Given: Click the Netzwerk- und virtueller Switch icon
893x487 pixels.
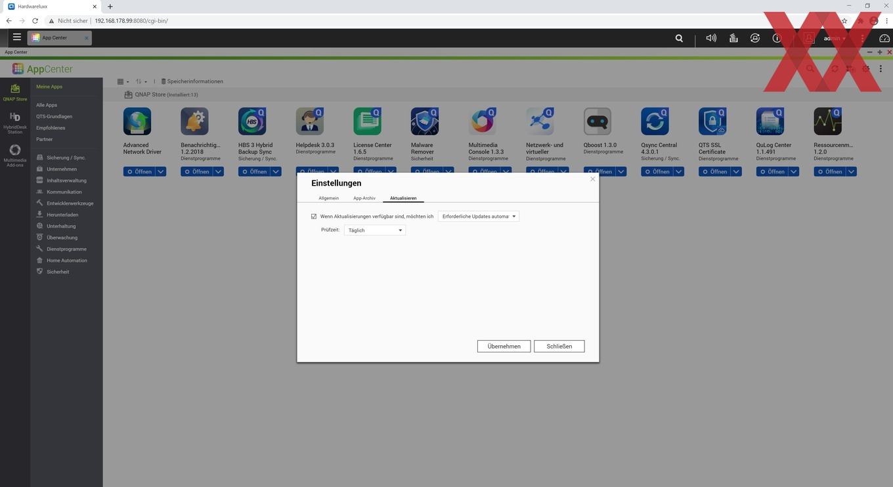Looking at the screenshot, I should [x=540, y=121].
